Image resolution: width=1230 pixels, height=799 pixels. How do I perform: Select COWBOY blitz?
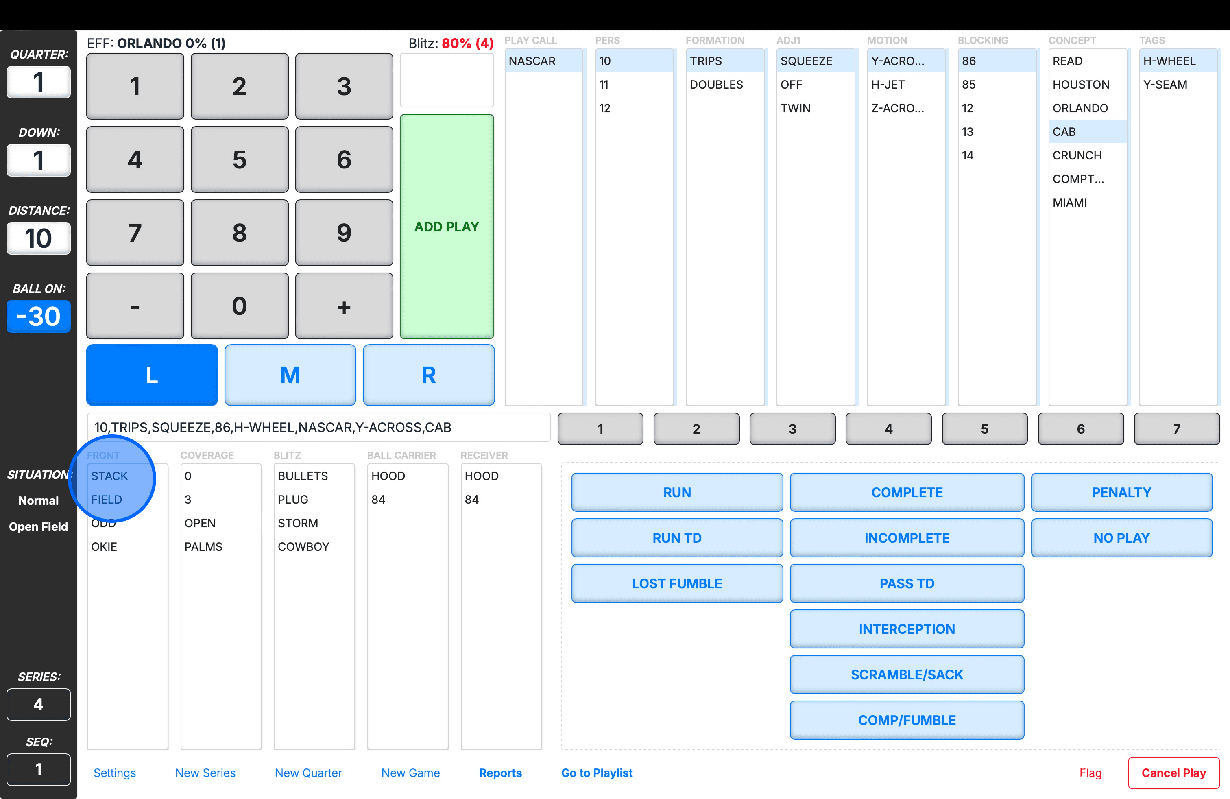(x=314, y=547)
